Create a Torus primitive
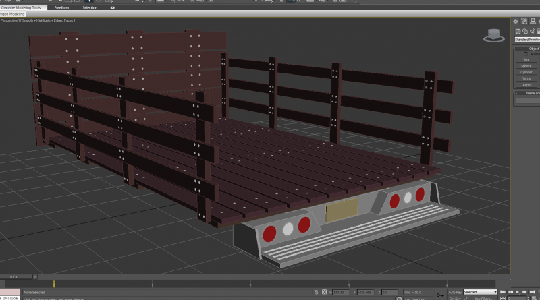Viewport: 540px width, 300px height. point(526,78)
